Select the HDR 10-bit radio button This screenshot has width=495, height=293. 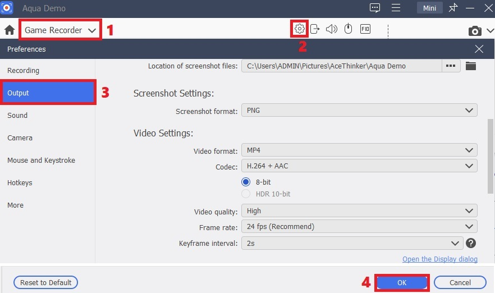pyautogui.click(x=245, y=194)
